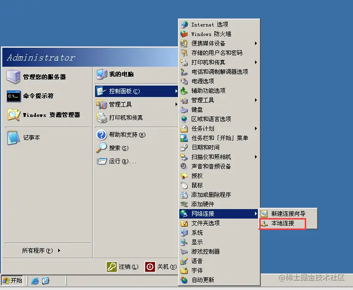Click the 开始 start button
The height and width of the screenshot is (290, 353).
click(x=13, y=281)
